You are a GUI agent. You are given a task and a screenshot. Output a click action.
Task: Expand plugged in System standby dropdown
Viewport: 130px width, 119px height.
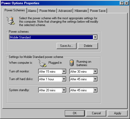(x=64, y=90)
